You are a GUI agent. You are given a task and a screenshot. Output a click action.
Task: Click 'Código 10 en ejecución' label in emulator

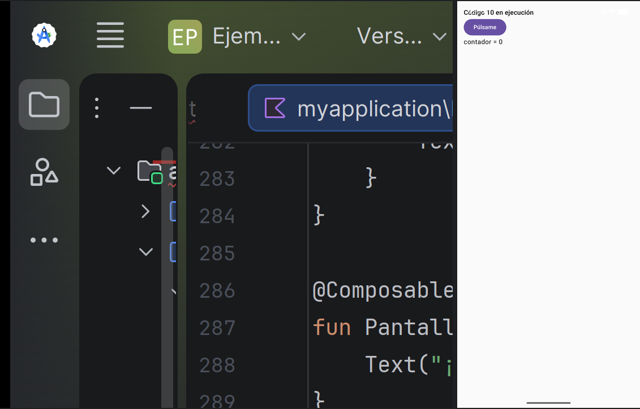point(499,12)
